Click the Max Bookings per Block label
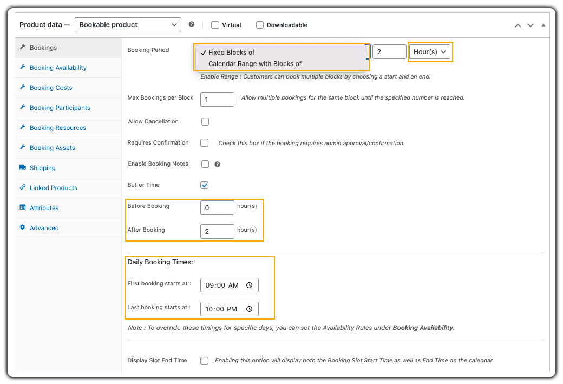This screenshot has width=563, height=384. point(160,97)
